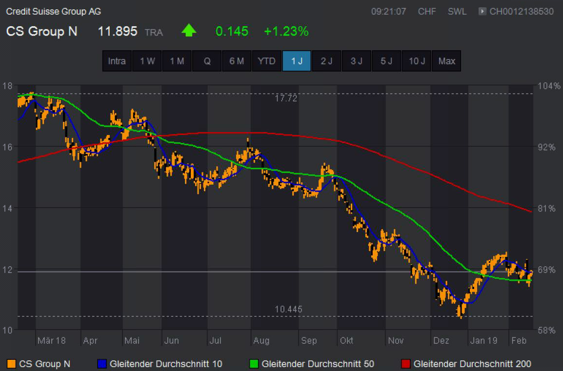Select the Max time range
The height and width of the screenshot is (371, 563).
[446, 61]
